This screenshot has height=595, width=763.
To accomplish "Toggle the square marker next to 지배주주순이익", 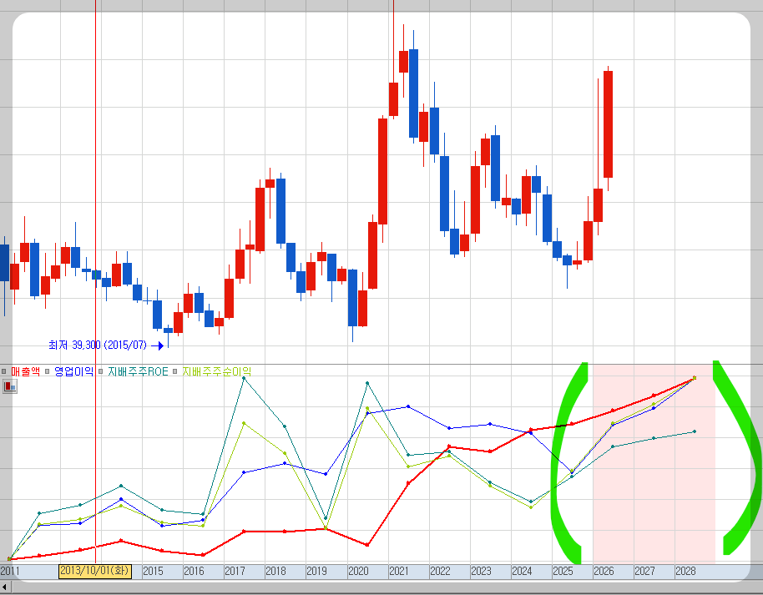I will [175, 371].
